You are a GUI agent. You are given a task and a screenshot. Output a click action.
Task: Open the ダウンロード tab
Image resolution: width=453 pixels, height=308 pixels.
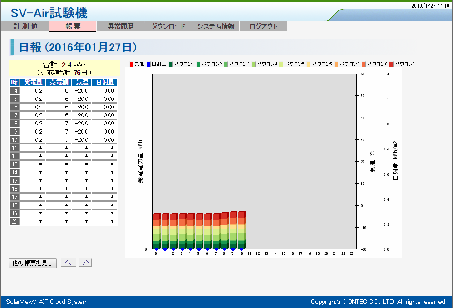pos(168,26)
